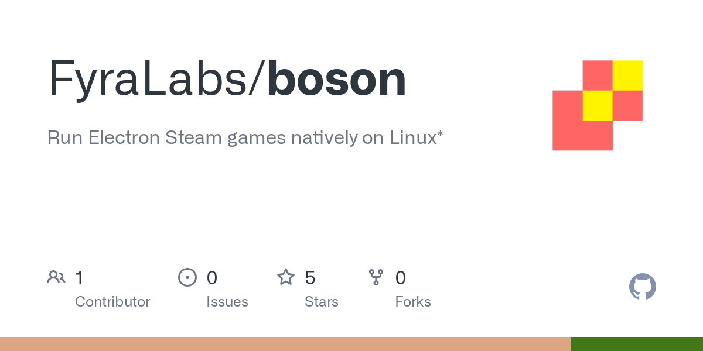Click the Stars label
Screen dimensions: 703x351
pos(322,302)
